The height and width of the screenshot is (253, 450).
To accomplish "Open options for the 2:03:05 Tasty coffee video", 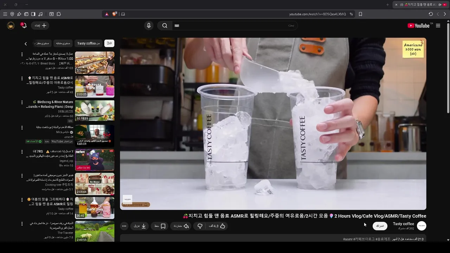I will pyautogui.click(x=22, y=78).
